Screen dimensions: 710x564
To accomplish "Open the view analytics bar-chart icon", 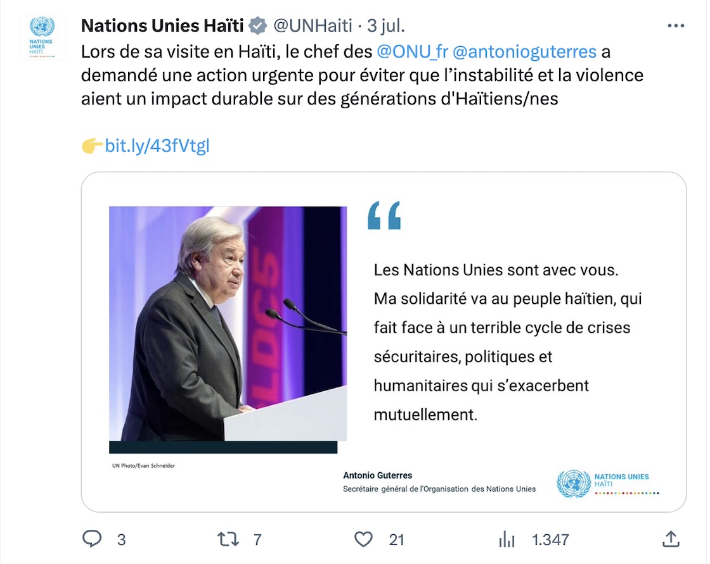I will [507, 539].
